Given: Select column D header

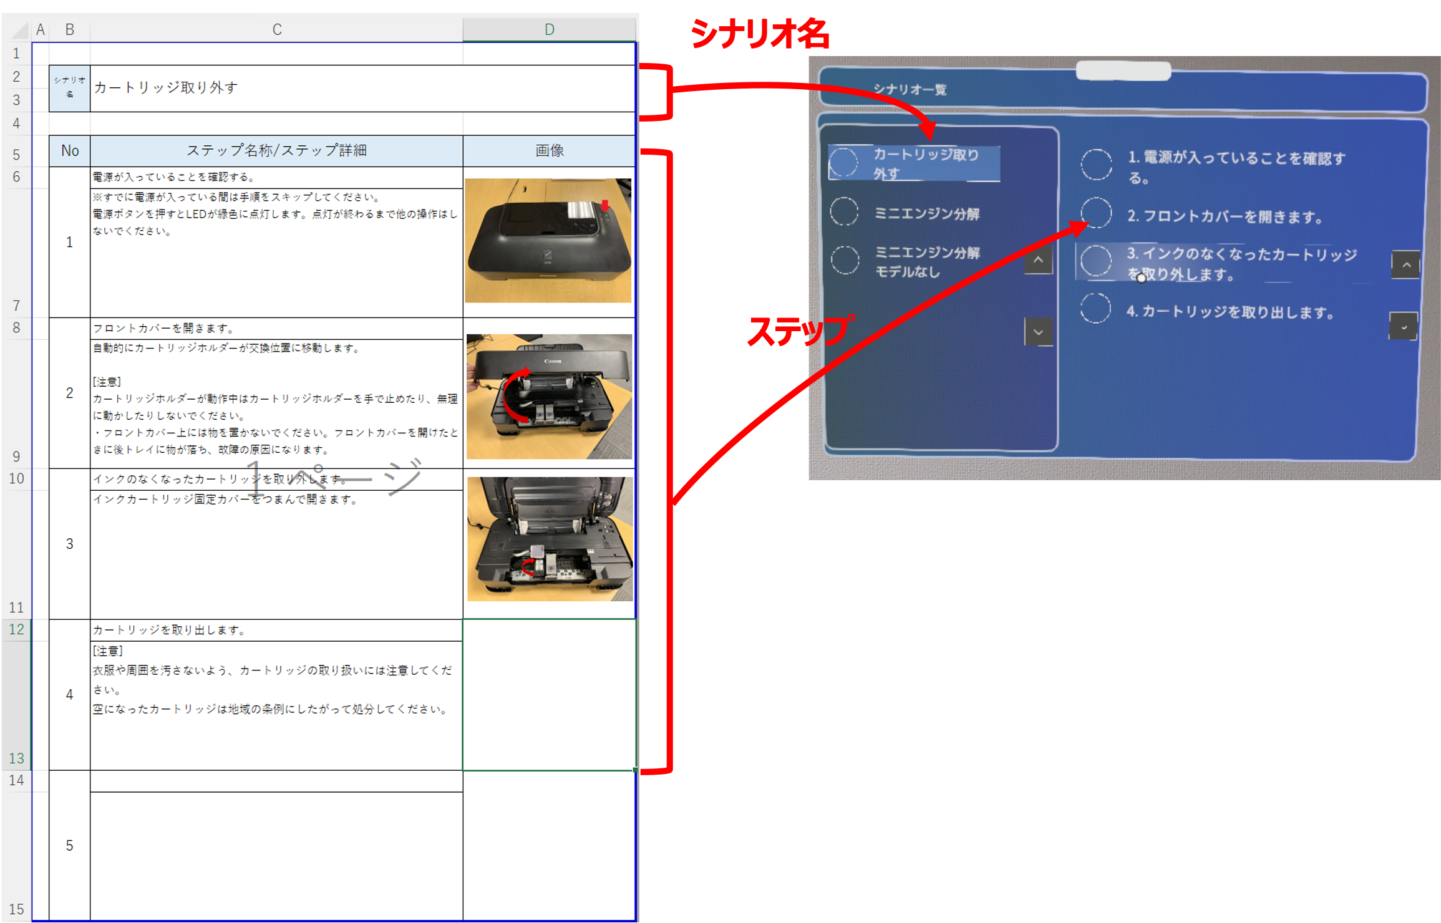Looking at the screenshot, I should click(x=549, y=29).
